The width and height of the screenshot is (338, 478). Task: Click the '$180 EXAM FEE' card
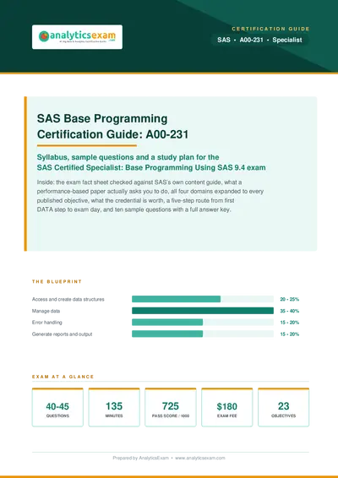(x=227, y=407)
